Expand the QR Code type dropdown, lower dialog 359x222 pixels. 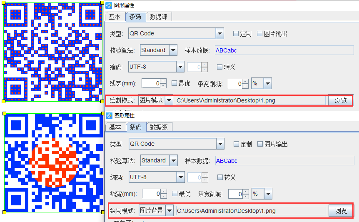[x=220, y=144]
